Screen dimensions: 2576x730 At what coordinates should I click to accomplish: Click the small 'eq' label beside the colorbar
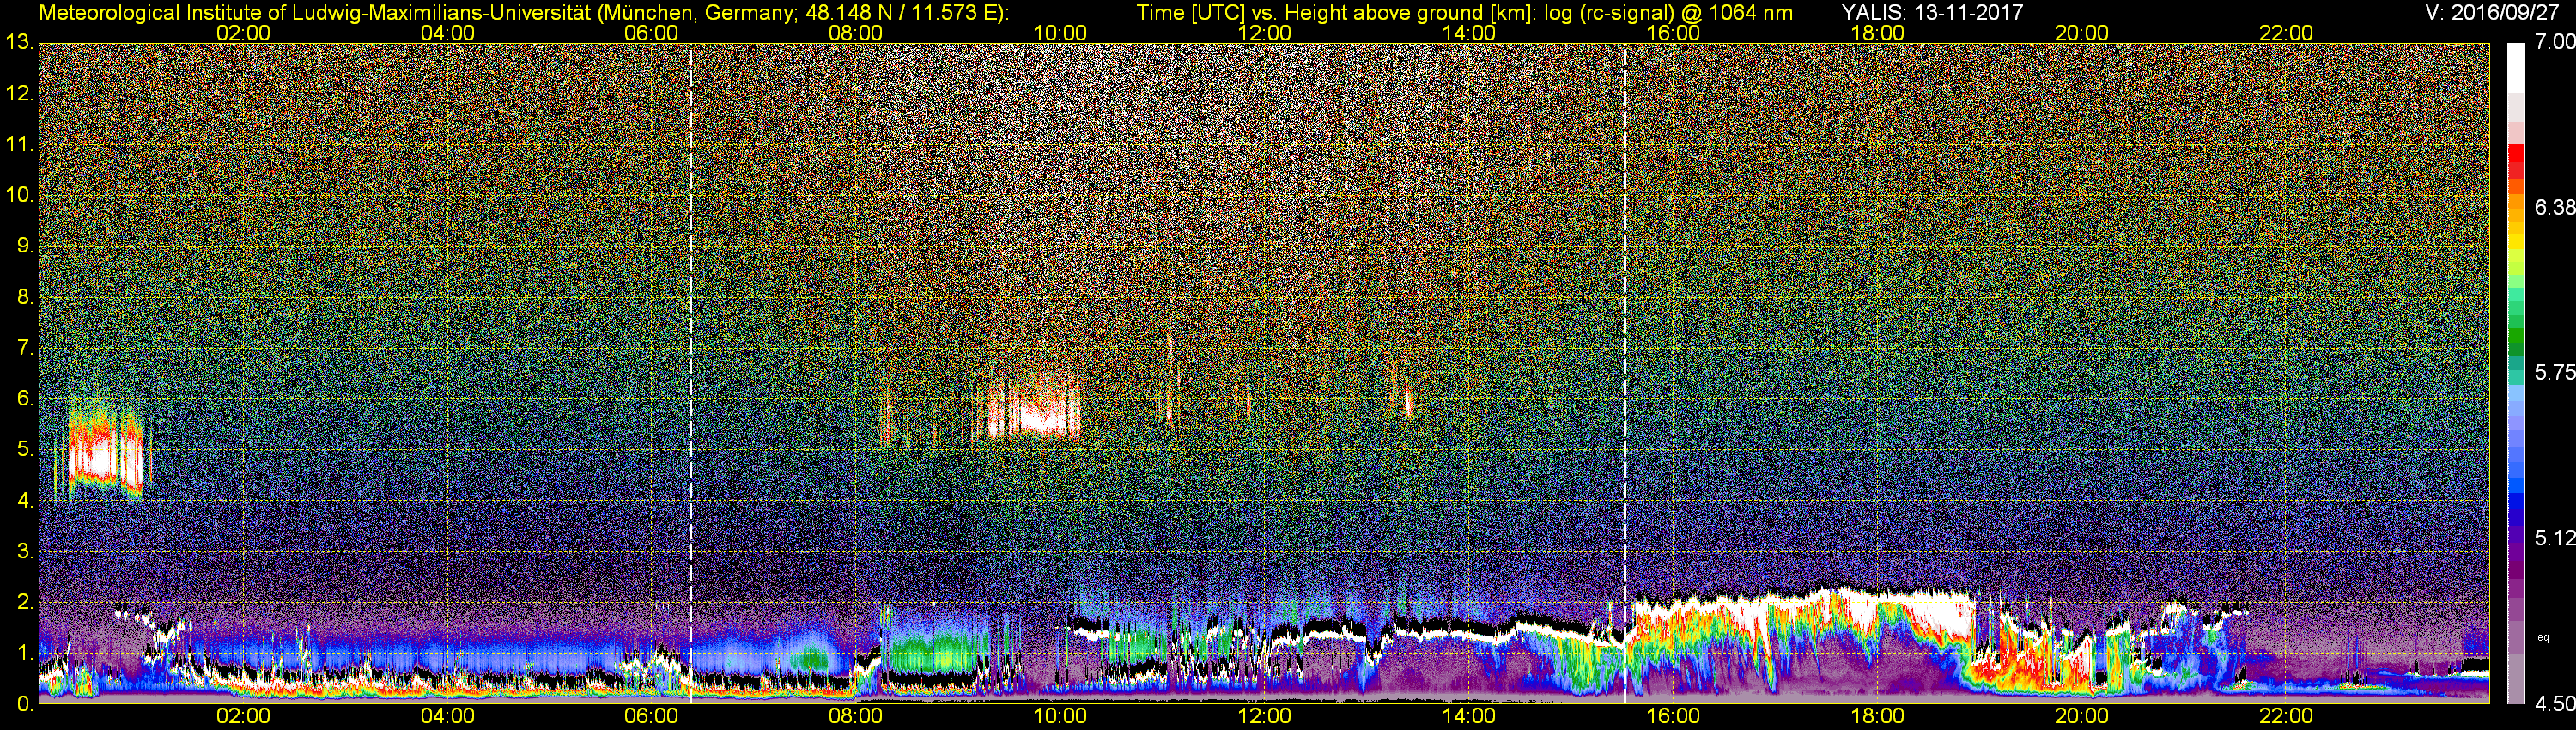[2543, 637]
